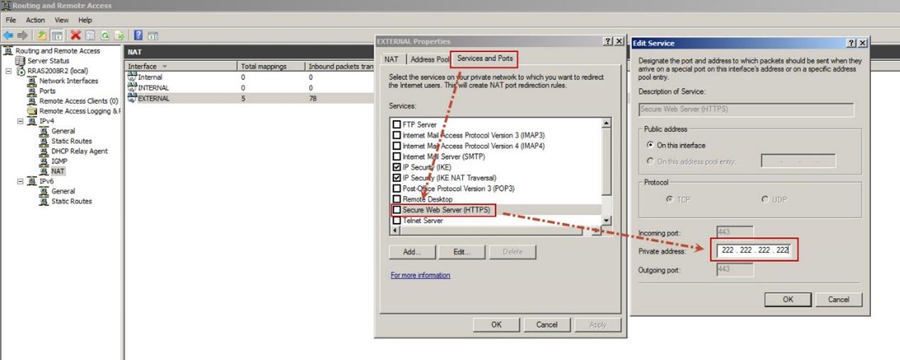Click the Up One Level toolbar icon
Screen dimensions: 900x360
coord(42,36)
